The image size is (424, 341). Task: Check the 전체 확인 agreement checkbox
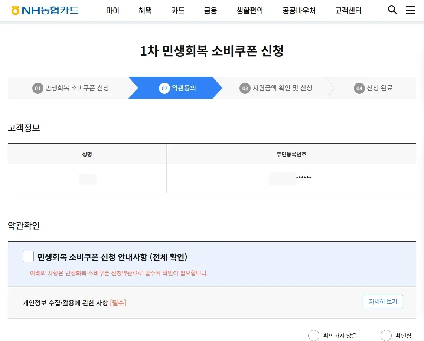[x=28, y=256]
